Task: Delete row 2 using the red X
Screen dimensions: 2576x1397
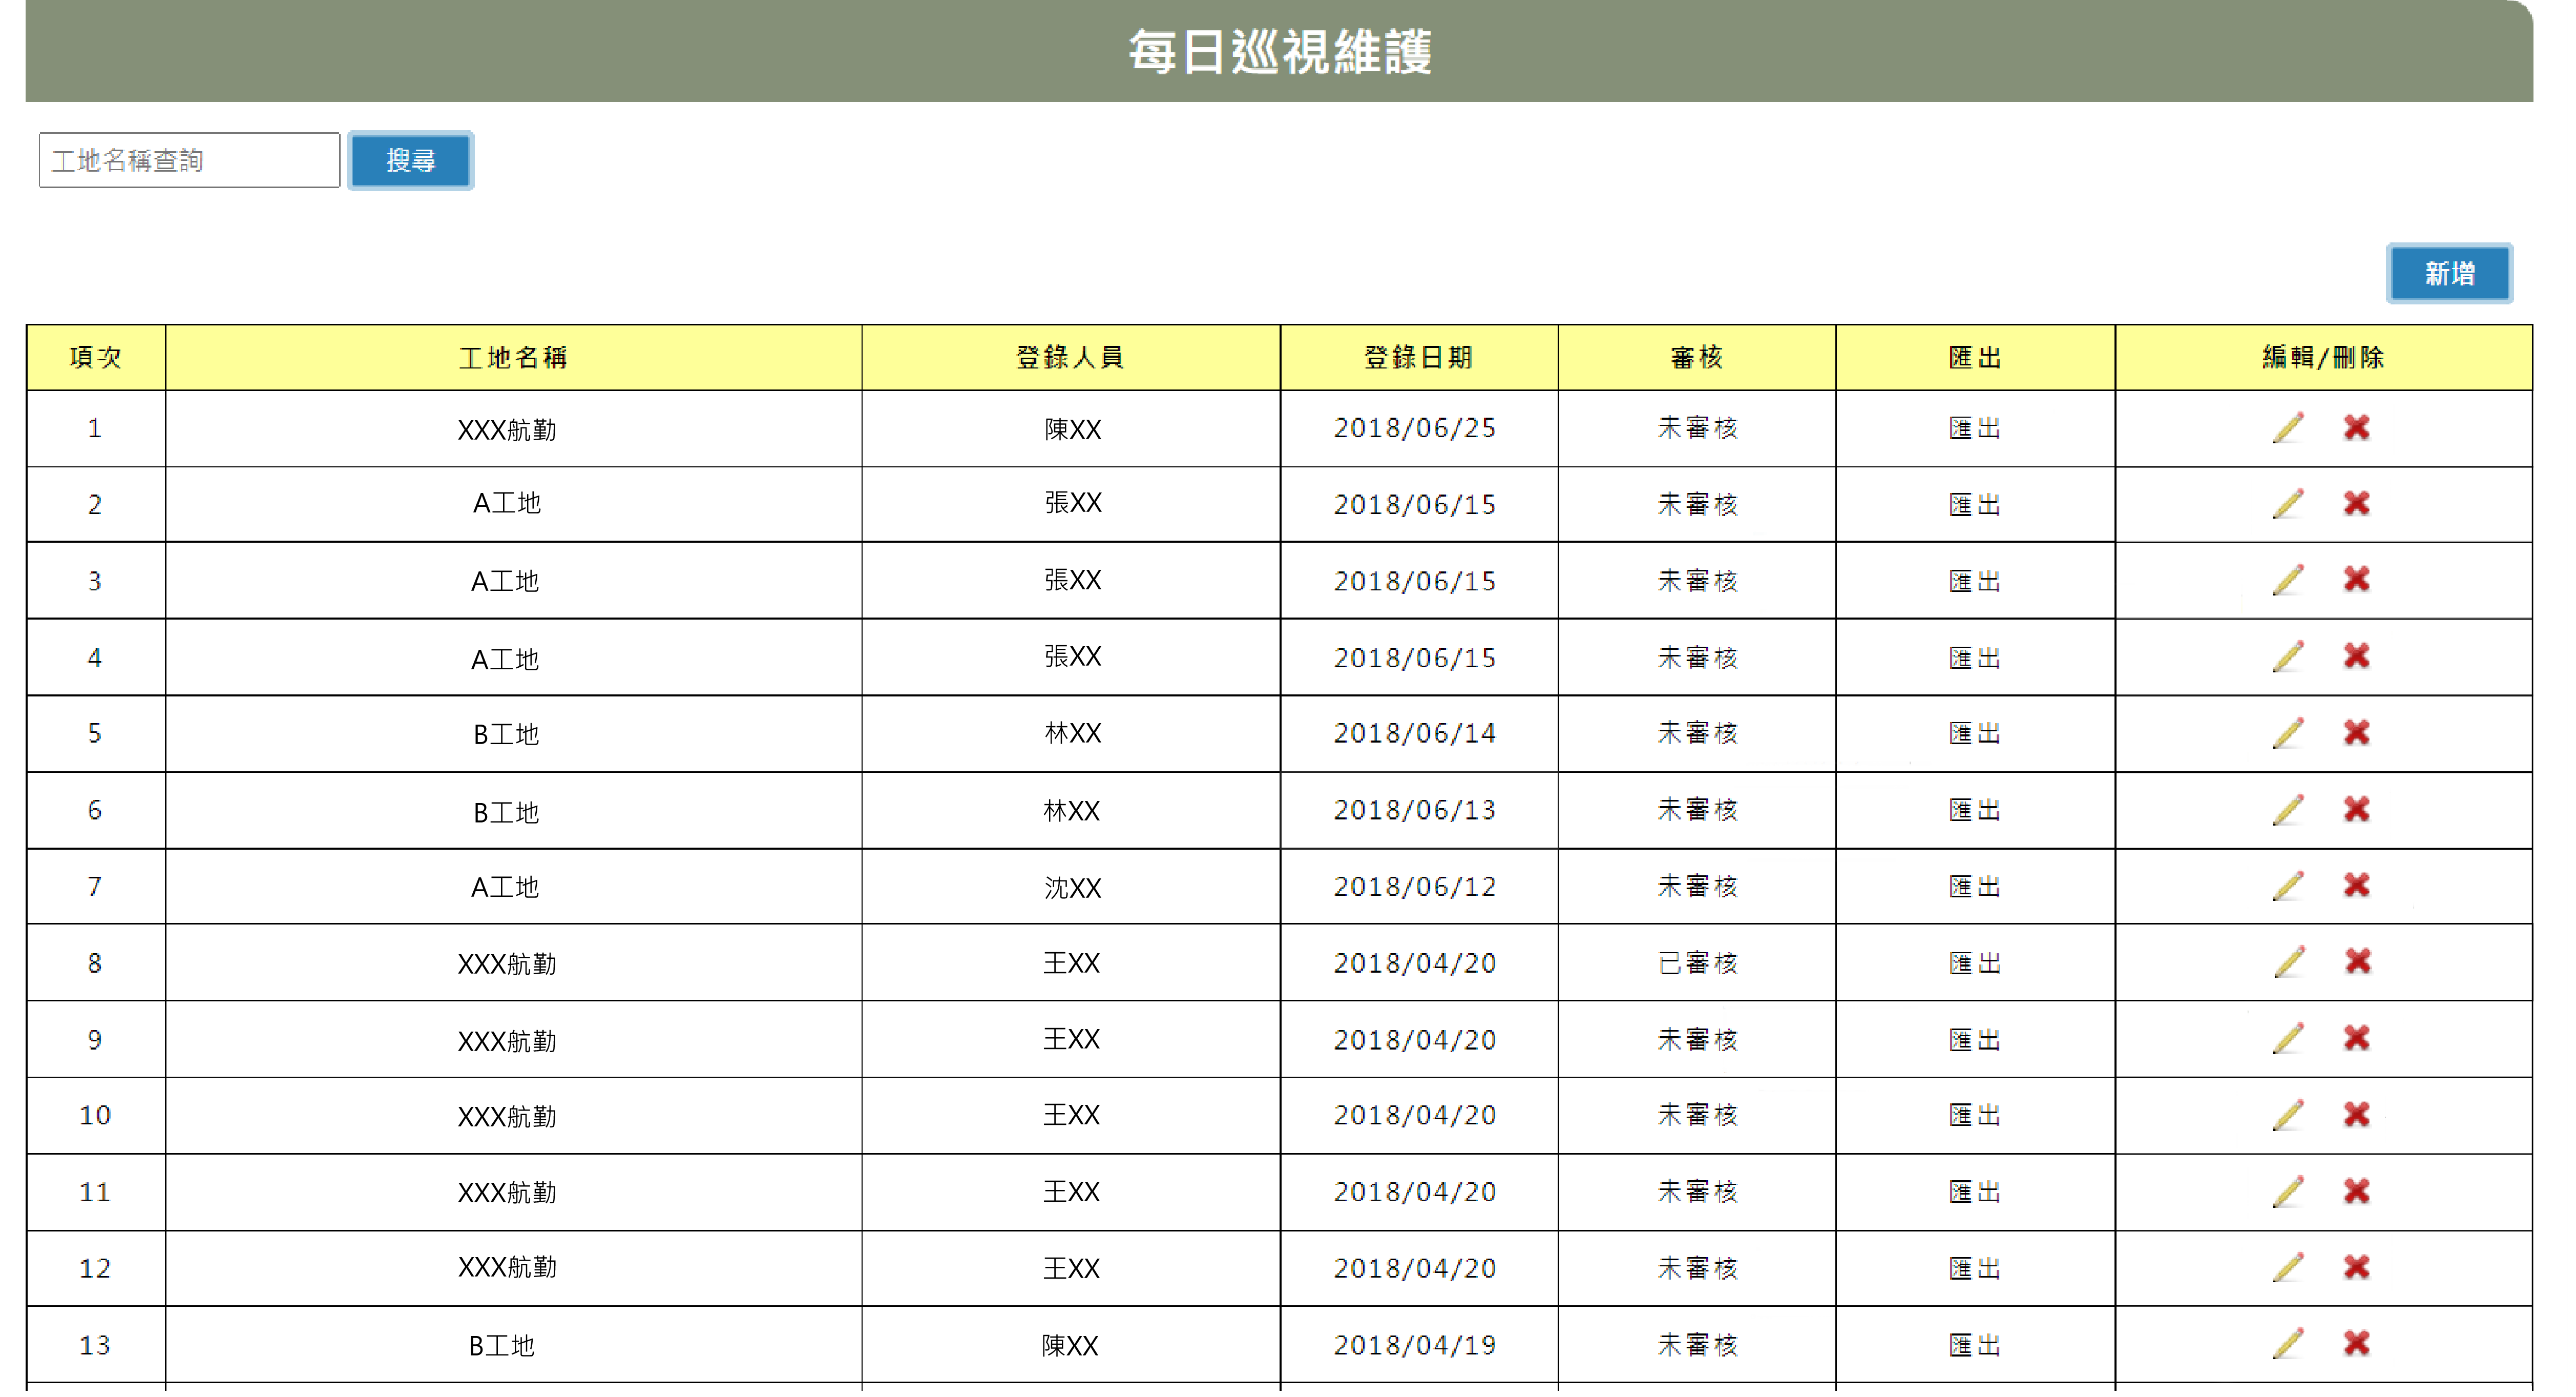Action: 2357,504
